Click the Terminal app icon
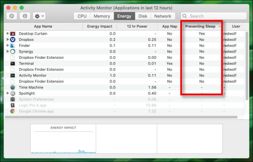The width and height of the screenshot is (253, 162). 12,63
